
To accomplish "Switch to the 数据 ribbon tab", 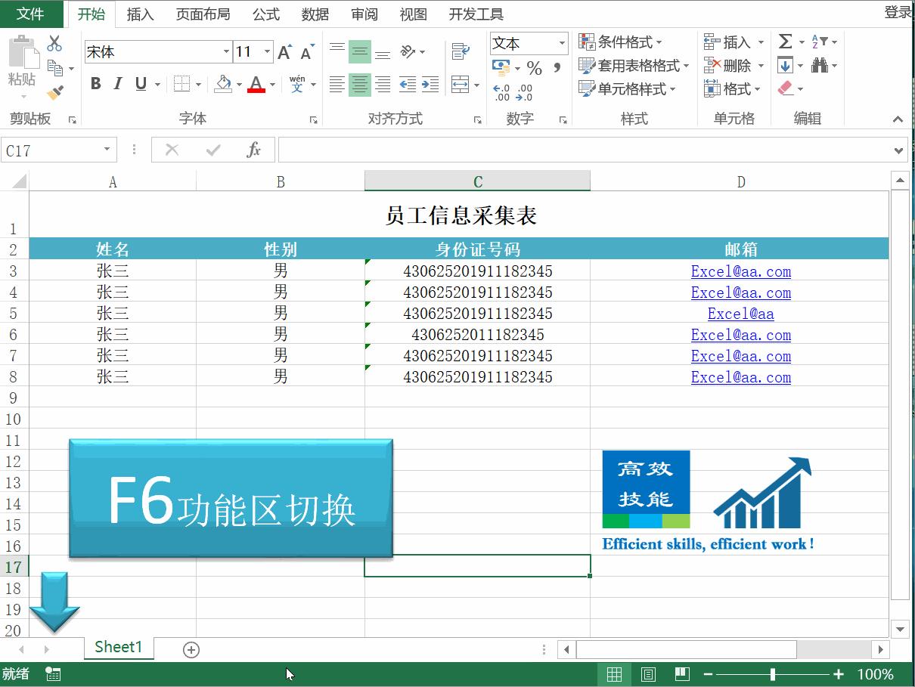I will tap(315, 14).
